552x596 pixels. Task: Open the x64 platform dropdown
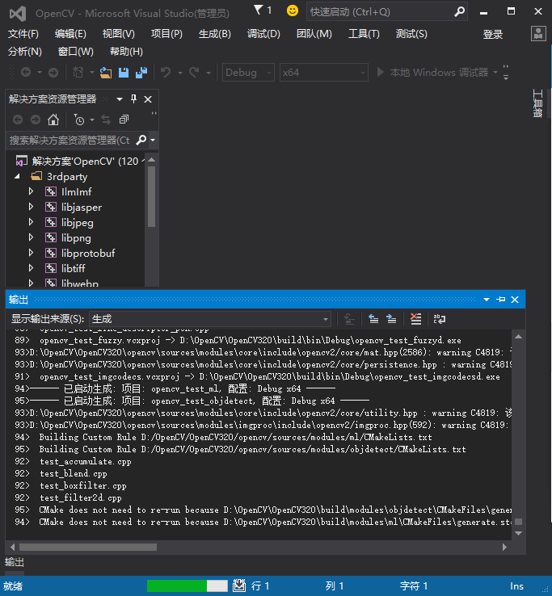pos(324,72)
